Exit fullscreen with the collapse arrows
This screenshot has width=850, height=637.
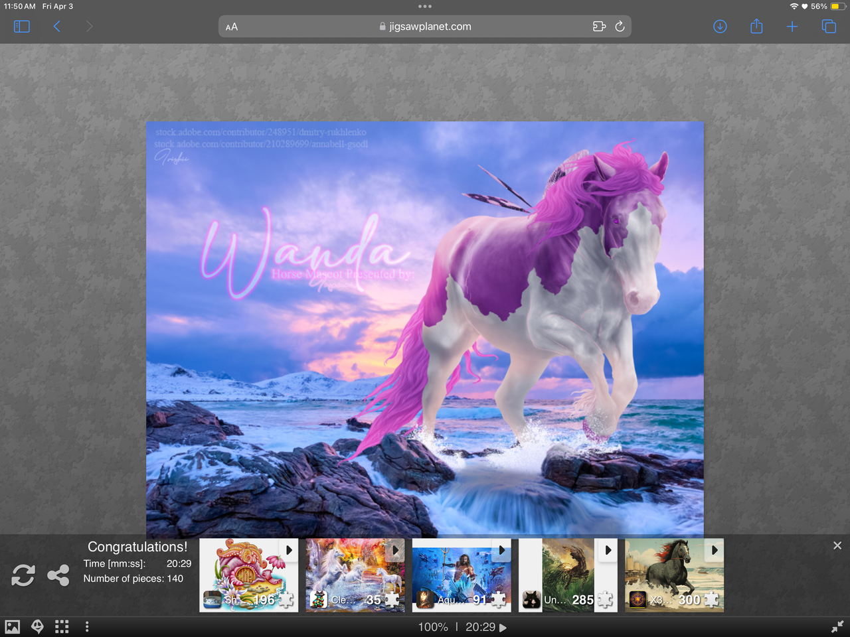(837, 626)
